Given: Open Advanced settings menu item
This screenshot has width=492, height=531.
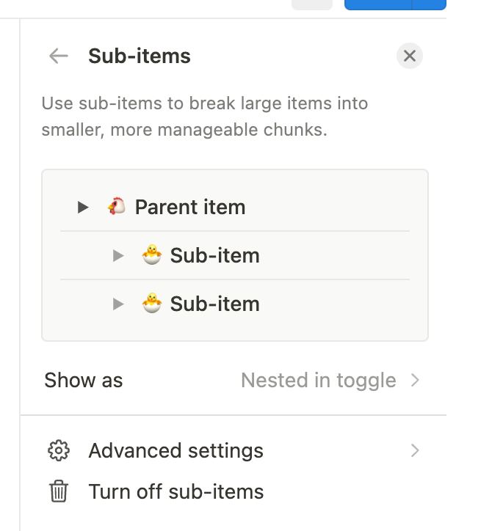Looking at the screenshot, I should (x=234, y=451).
